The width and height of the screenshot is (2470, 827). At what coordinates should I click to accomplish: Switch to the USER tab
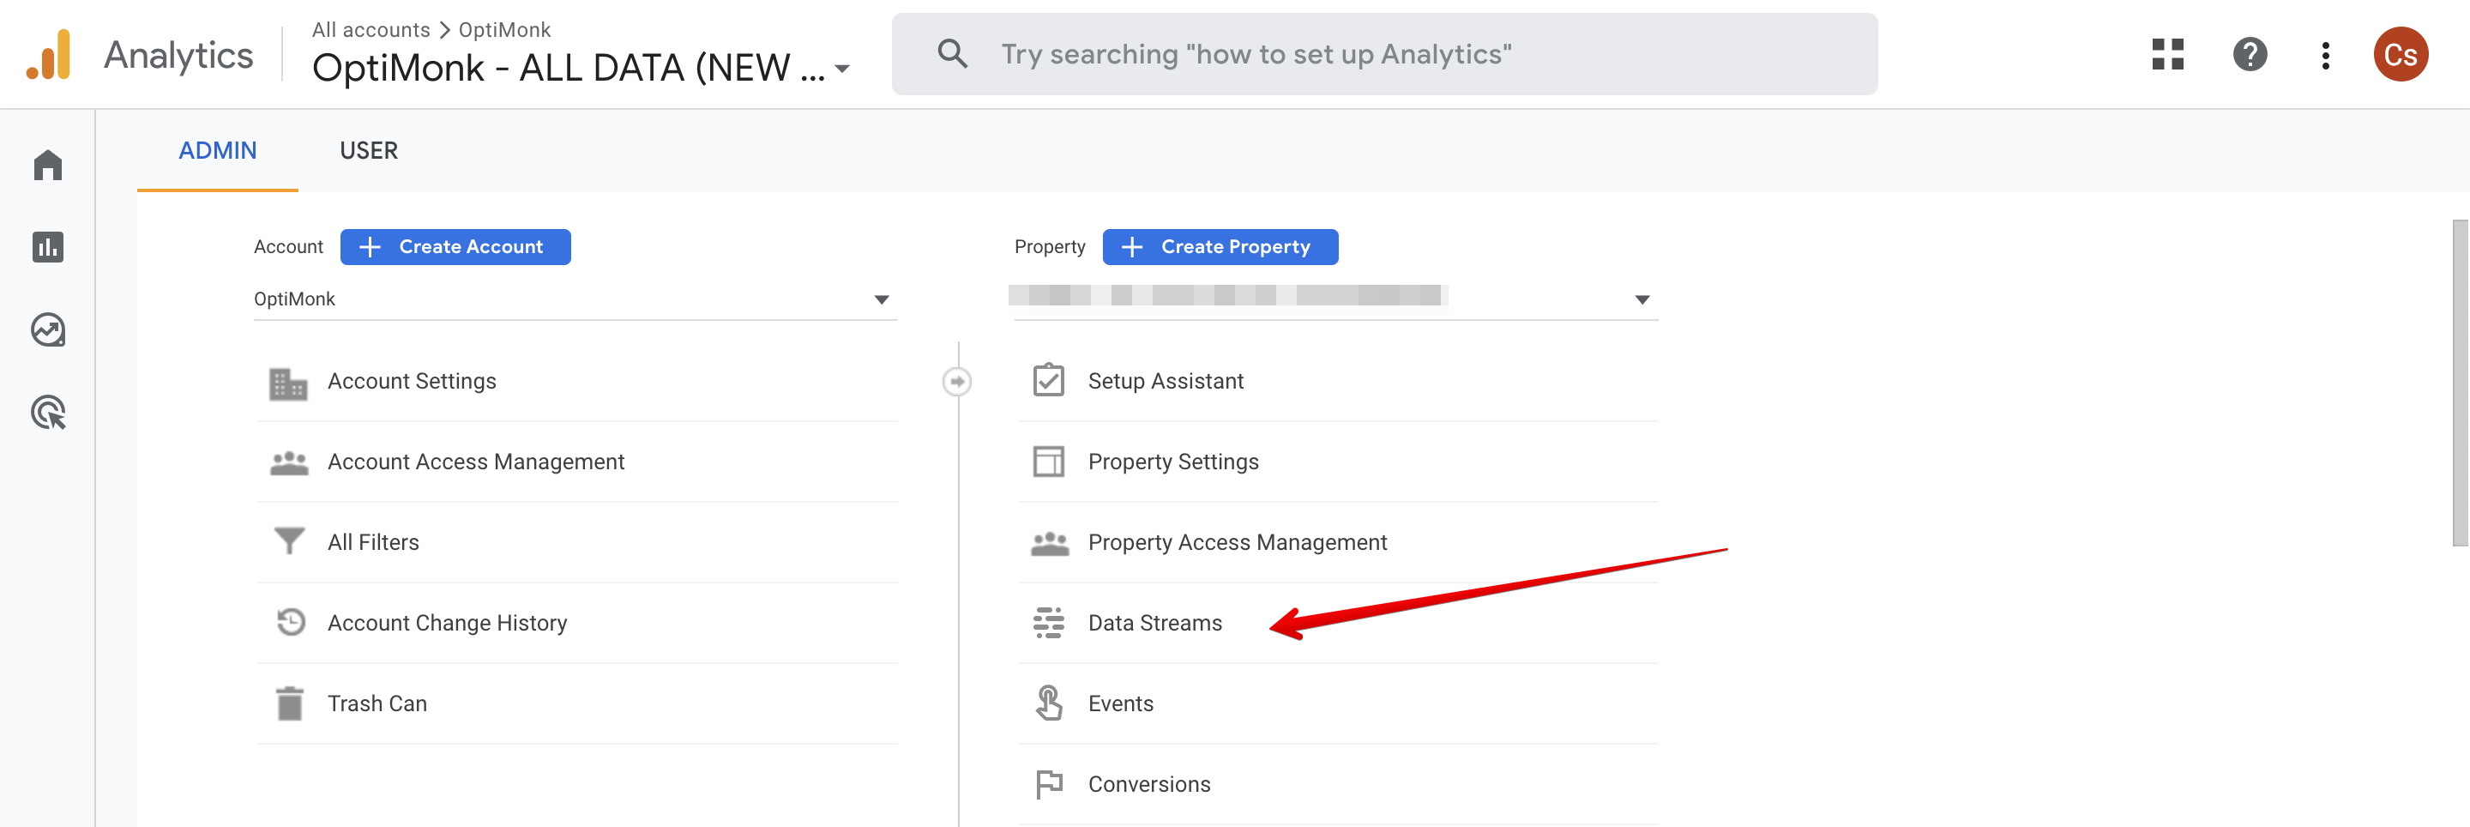(x=368, y=151)
